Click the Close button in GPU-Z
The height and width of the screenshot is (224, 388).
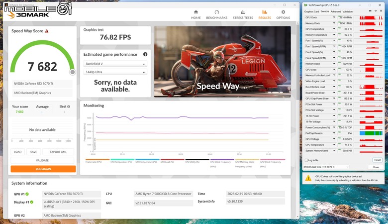(376, 167)
